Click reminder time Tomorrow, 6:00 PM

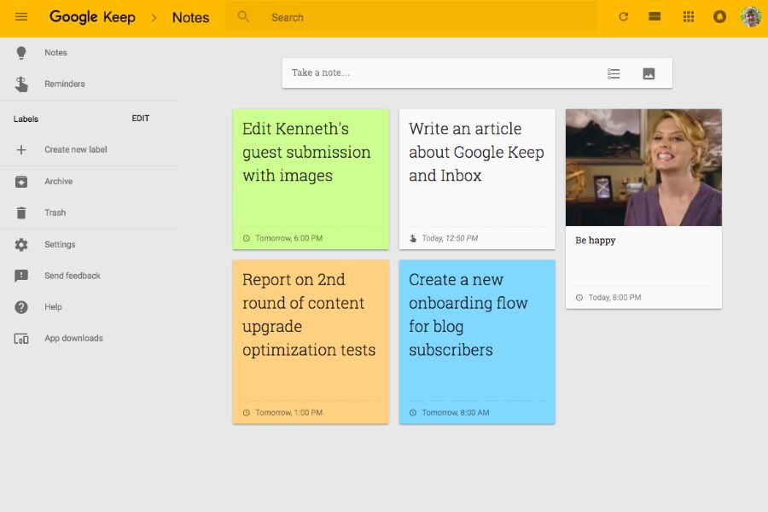pyautogui.click(x=289, y=238)
